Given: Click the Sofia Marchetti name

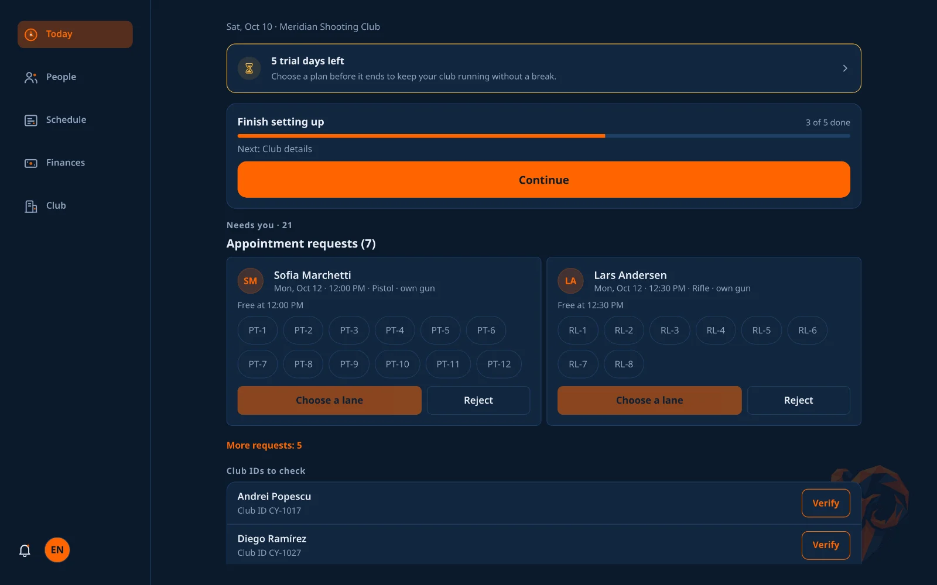Looking at the screenshot, I should click(313, 275).
